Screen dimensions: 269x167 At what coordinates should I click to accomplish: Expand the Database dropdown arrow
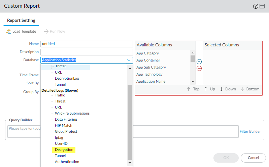[x=129, y=60]
